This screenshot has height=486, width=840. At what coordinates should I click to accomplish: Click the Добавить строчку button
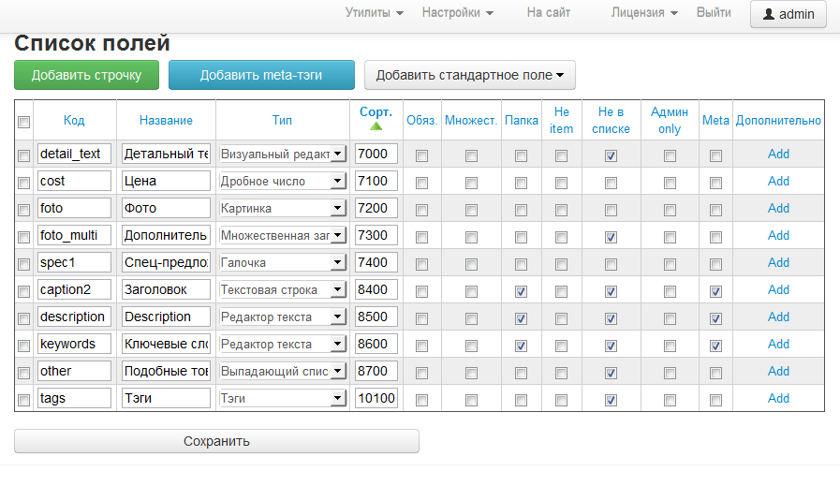(x=86, y=75)
